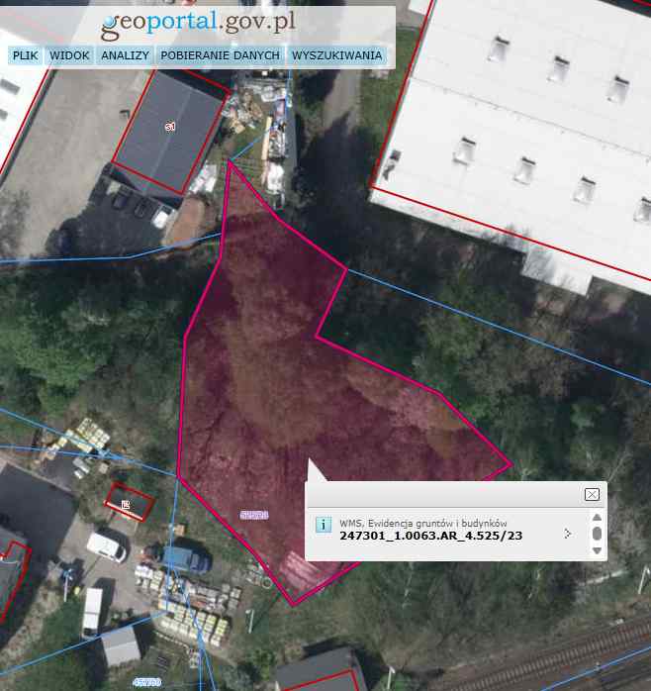This screenshot has height=691, width=651.
Task: Click the small red-outlined shed label
Action: point(126,505)
